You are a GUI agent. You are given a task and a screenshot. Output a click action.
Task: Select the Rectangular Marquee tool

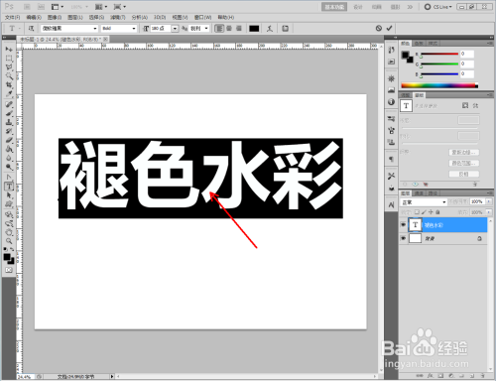point(9,59)
